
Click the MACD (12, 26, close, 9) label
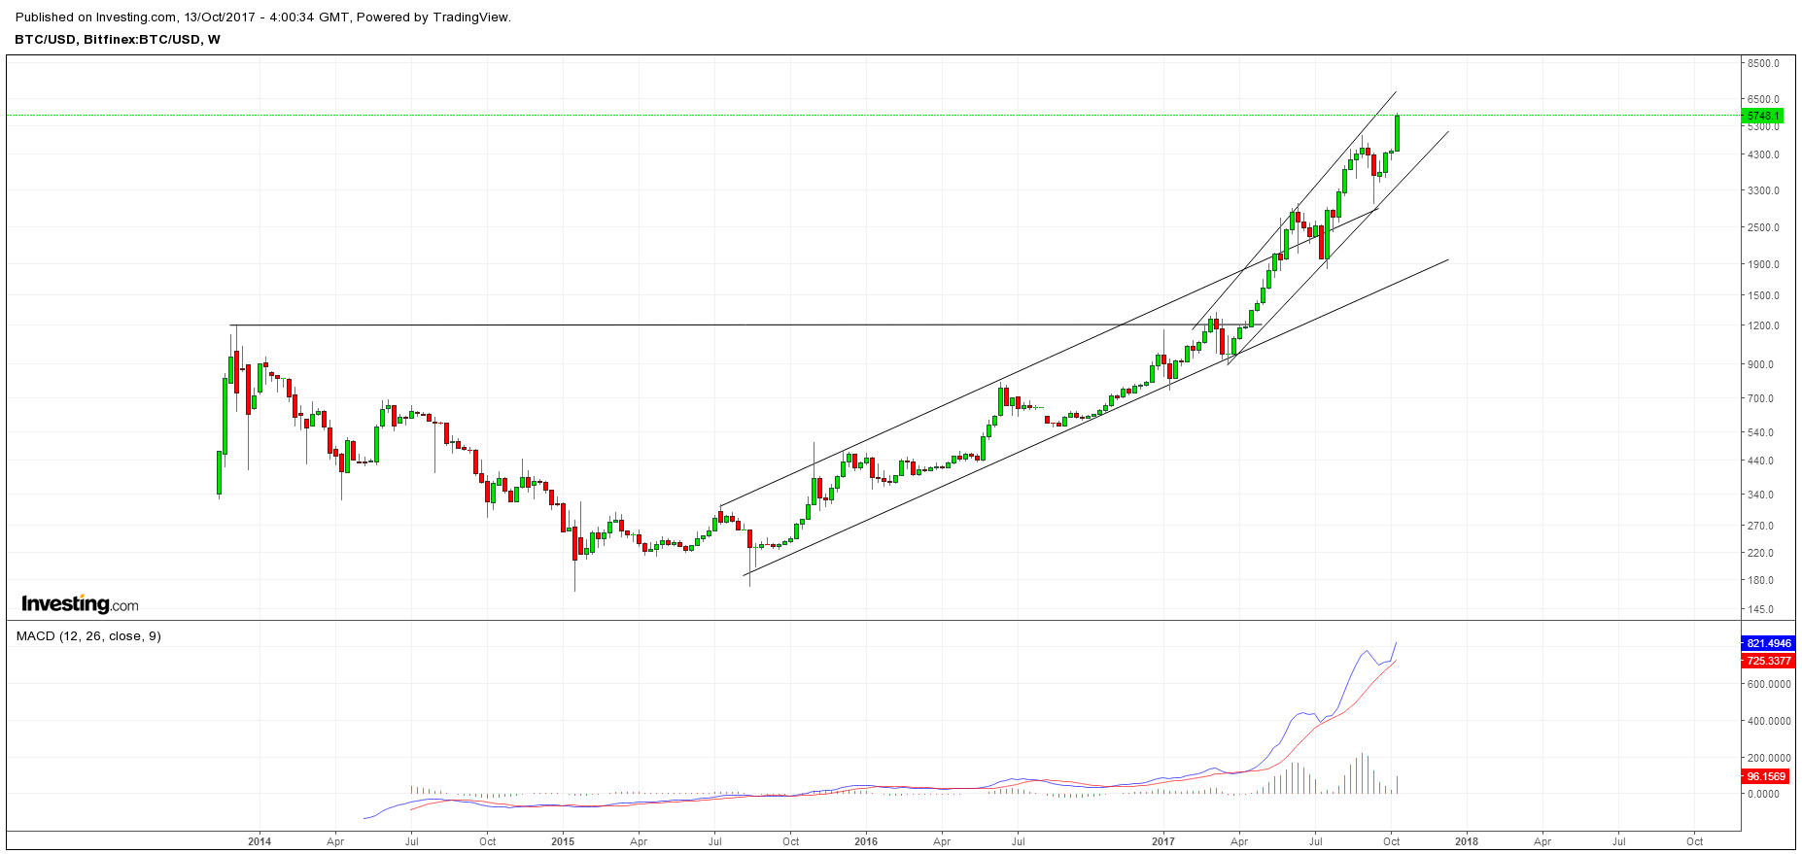[88, 636]
